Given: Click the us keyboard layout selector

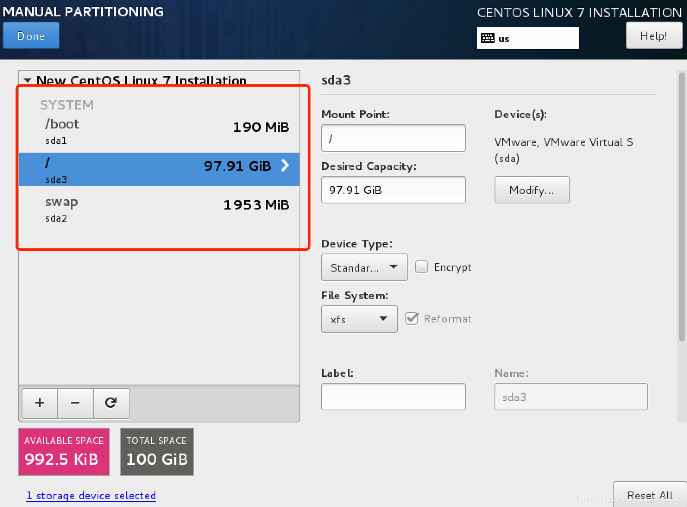Looking at the screenshot, I should coord(528,38).
